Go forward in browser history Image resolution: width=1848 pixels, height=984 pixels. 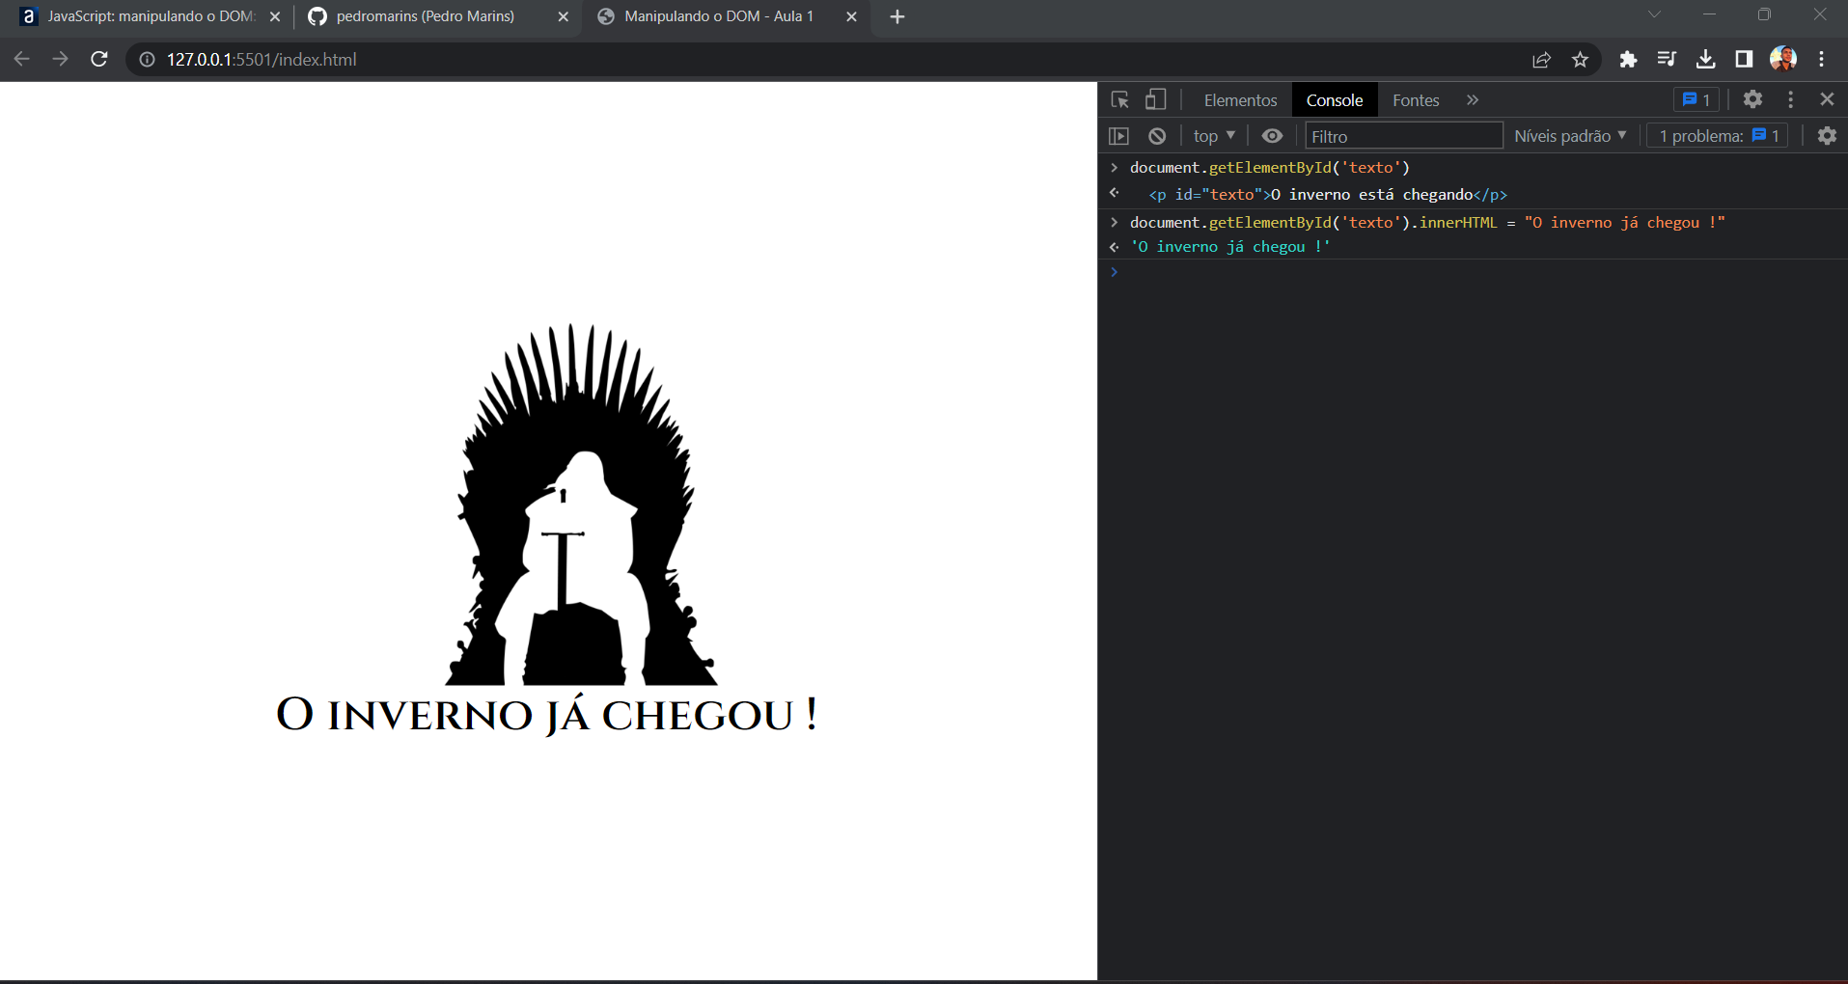[61, 59]
